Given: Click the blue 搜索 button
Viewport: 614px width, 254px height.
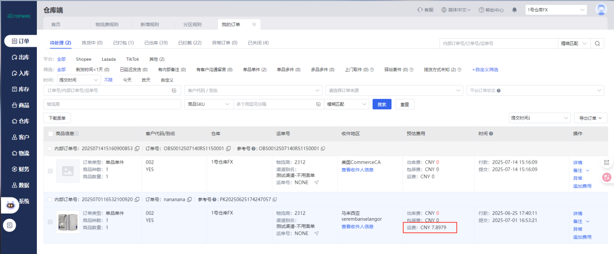Looking at the screenshot, I should pos(382,104).
